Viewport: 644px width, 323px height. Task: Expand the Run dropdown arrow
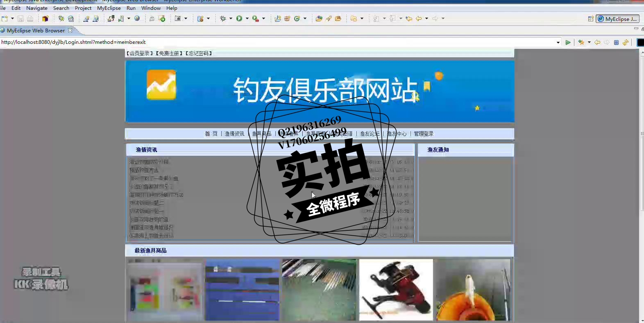point(247,18)
